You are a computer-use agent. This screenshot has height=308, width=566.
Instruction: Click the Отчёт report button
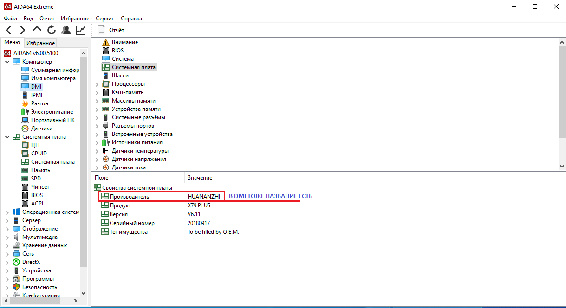coord(111,30)
